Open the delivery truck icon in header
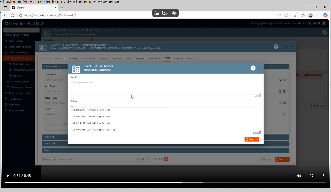This screenshot has width=331, height=192. coord(33,23)
